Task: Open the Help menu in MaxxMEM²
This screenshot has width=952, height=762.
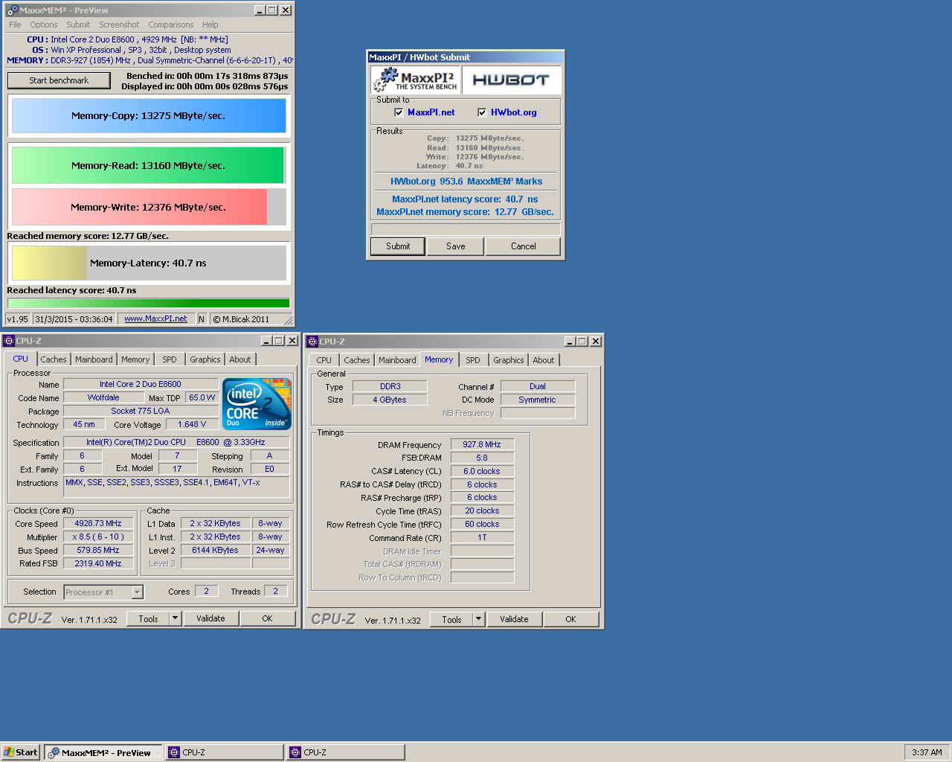Action: [x=210, y=25]
